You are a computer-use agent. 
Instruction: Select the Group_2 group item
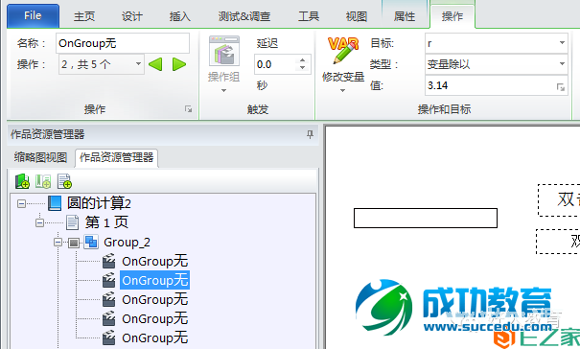tap(127, 242)
